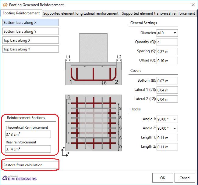Viewport: 198px width, 185px height.
Task: Click the Spacing (S) field
Action: (x=167, y=51)
